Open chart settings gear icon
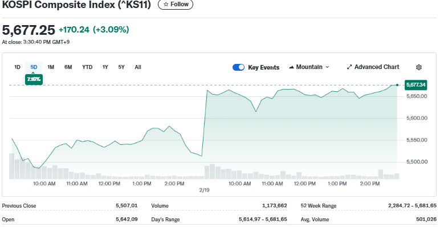This screenshot has width=440, height=227. (419, 67)
